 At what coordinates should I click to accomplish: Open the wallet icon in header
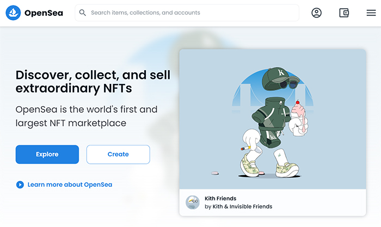[344, 13]
